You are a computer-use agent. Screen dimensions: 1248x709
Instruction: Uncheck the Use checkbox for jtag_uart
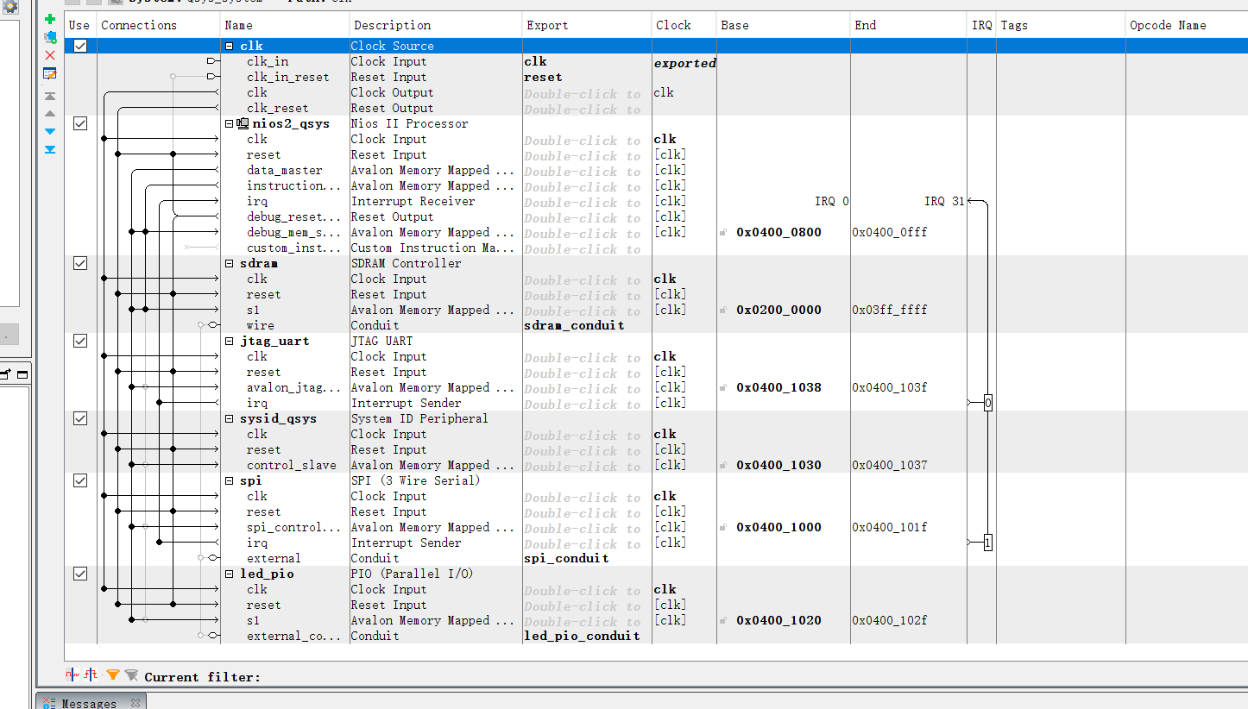click(x=80, y=341)
